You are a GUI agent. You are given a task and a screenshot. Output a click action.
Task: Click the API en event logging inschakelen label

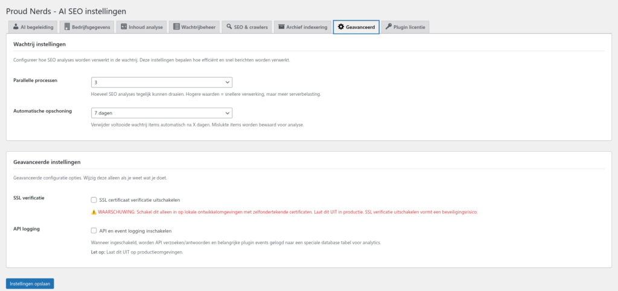(135, 230)
